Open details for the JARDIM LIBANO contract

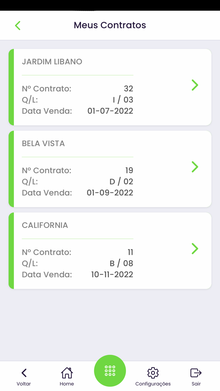(x=195, y=85)
